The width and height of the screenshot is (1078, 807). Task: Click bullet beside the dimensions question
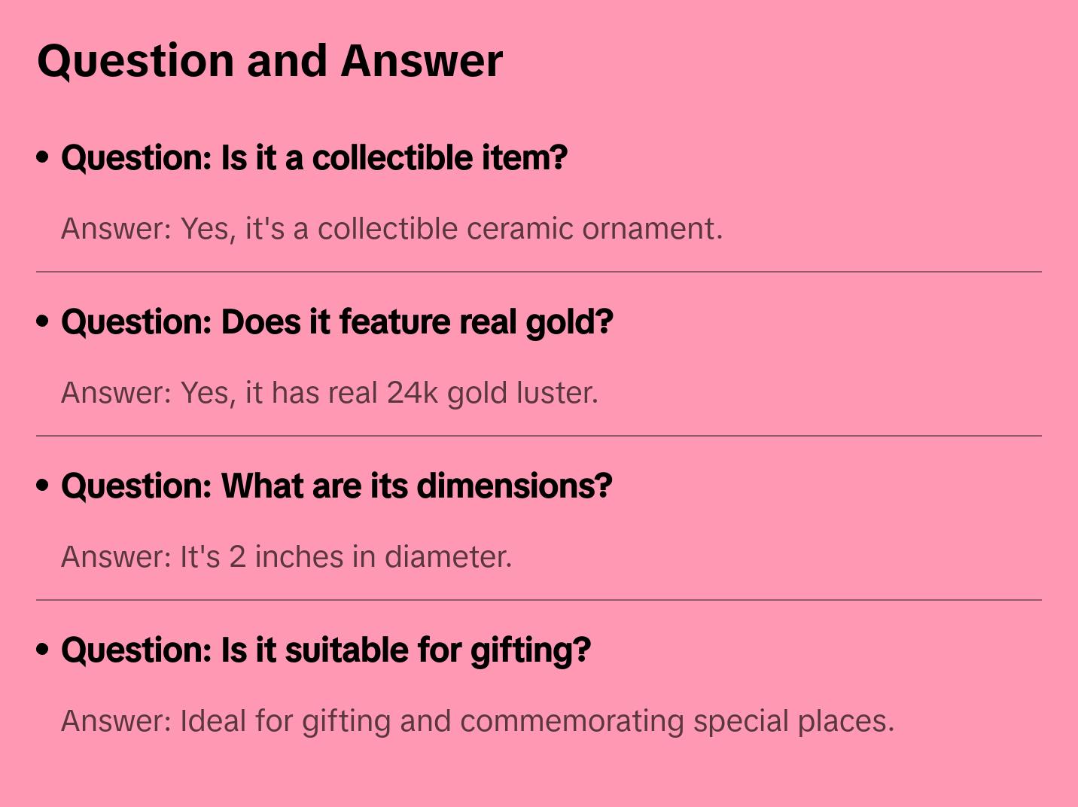[43, 486]
